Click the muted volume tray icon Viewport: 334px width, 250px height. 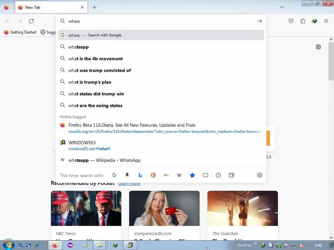tap(302, 245)
